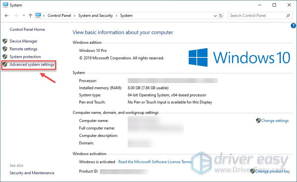Open Change settings for computer name
Viewport: 297px width, 182px height.
coord(275,121)
